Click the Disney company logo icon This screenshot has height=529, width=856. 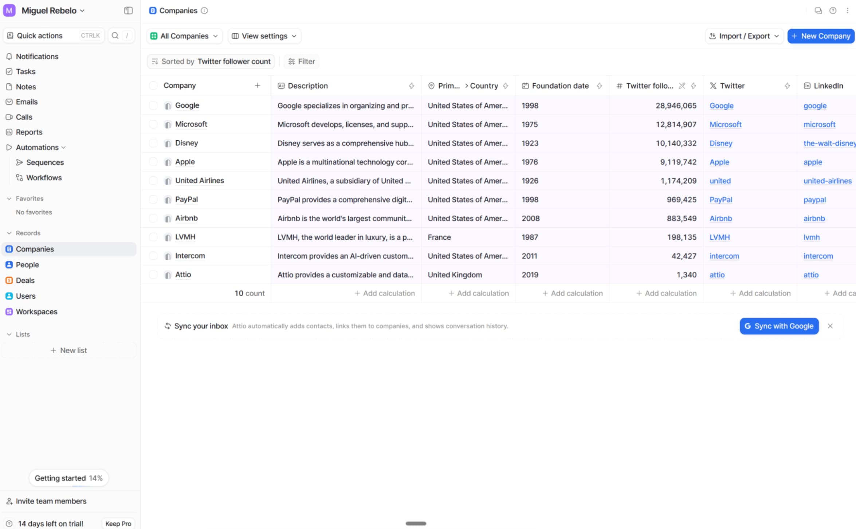168,143
